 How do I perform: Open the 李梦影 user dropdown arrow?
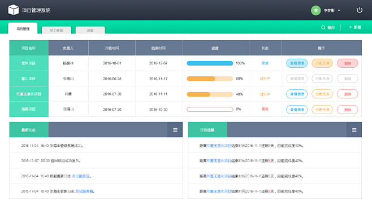pyautogui.click(x=339, y=10)
